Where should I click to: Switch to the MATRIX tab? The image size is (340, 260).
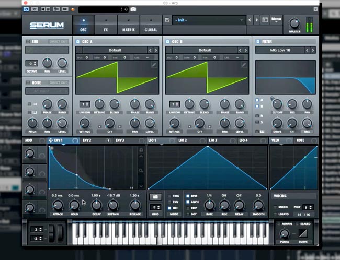click(x=128, y=26)
